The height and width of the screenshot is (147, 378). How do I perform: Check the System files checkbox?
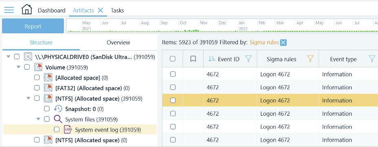47,119
